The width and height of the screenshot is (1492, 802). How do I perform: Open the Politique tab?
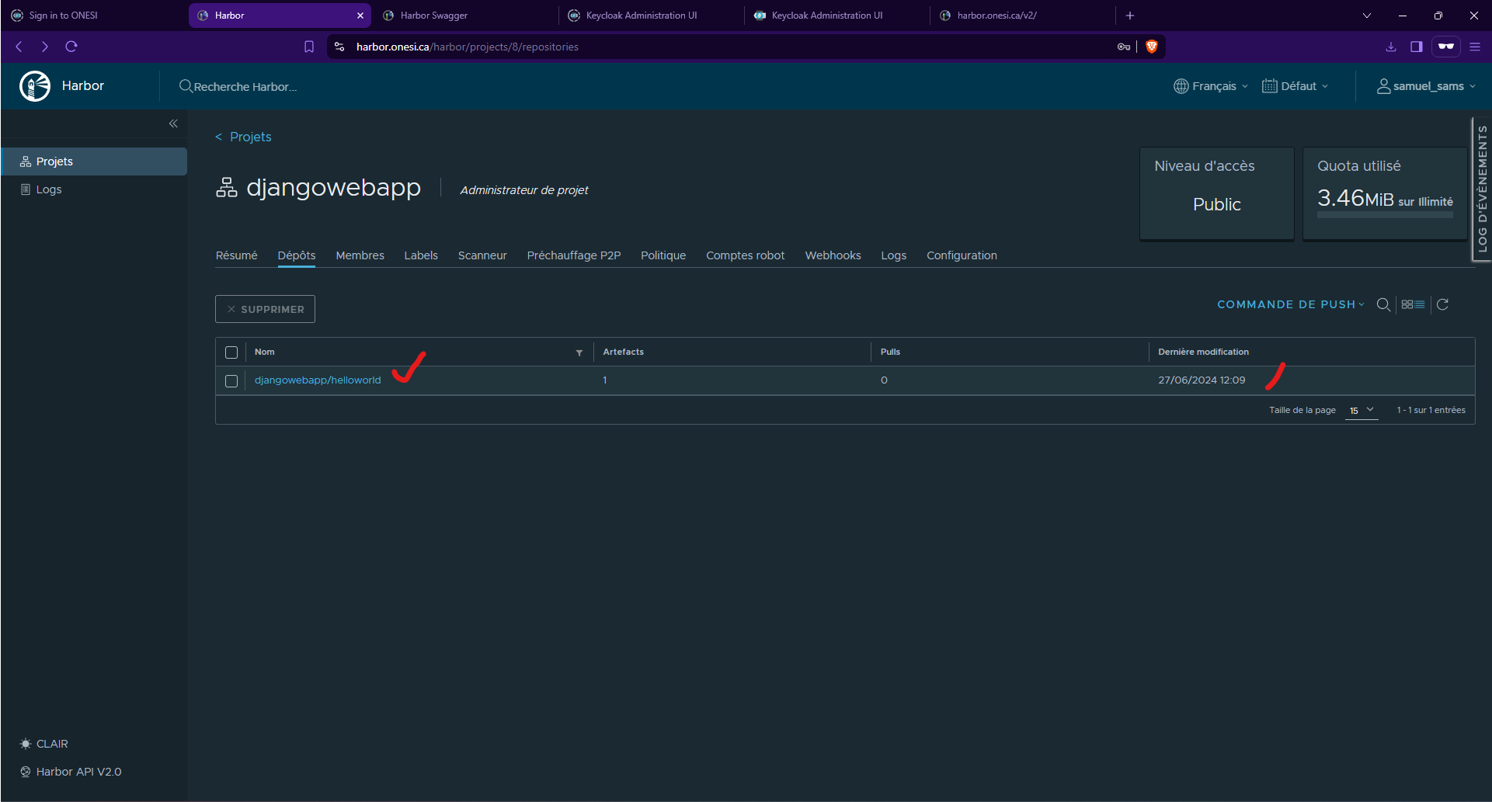(x=663, y=255)
